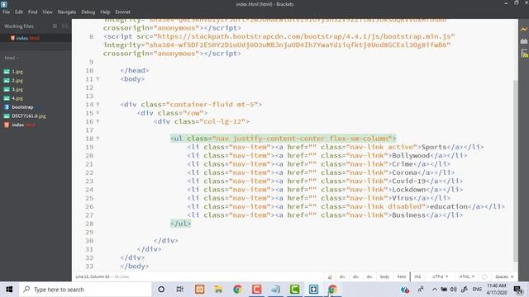The height and width of the screenshot is (297, 529).
Task: Collapse the body tag at line 11
Action: 98,79
